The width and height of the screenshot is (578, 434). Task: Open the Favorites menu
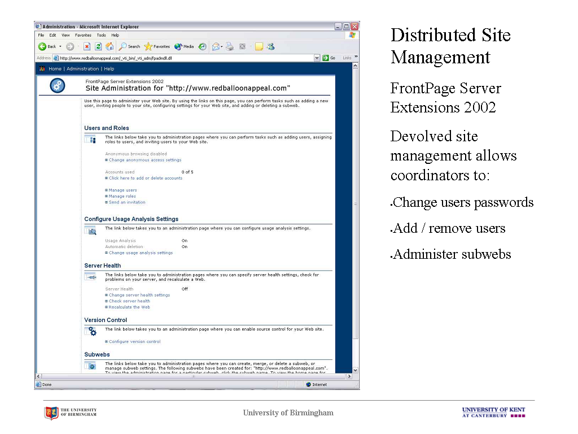coord(83,36)
